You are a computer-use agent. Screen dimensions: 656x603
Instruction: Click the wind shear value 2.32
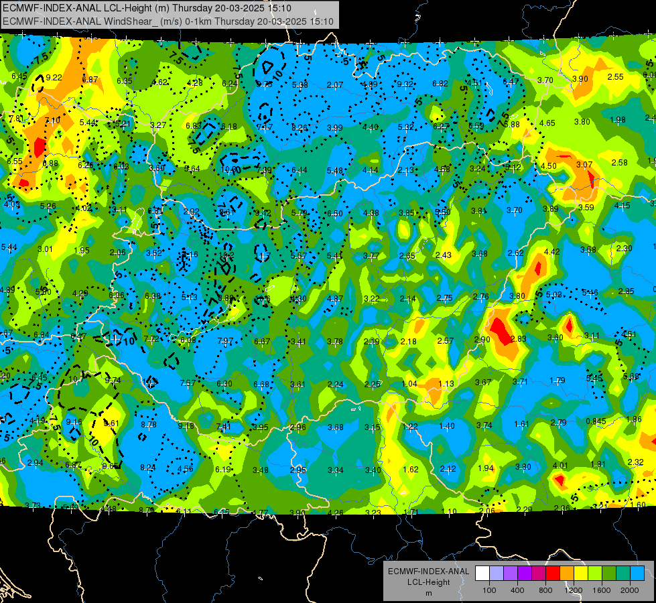coord(635,462)
